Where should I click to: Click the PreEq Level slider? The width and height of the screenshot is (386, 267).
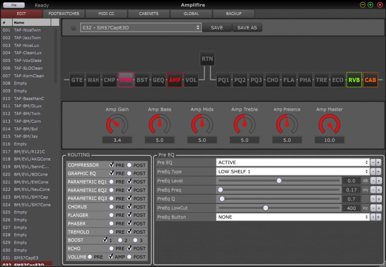(279, 181)
